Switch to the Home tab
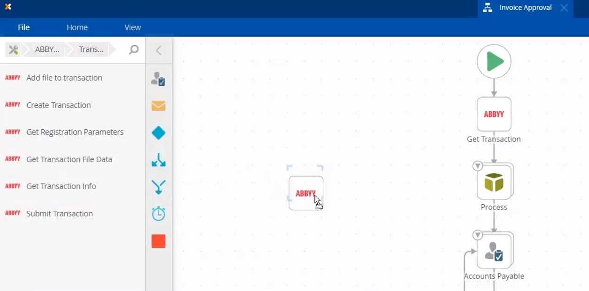The width and height of the screenshot is (589, 291). 77,27
